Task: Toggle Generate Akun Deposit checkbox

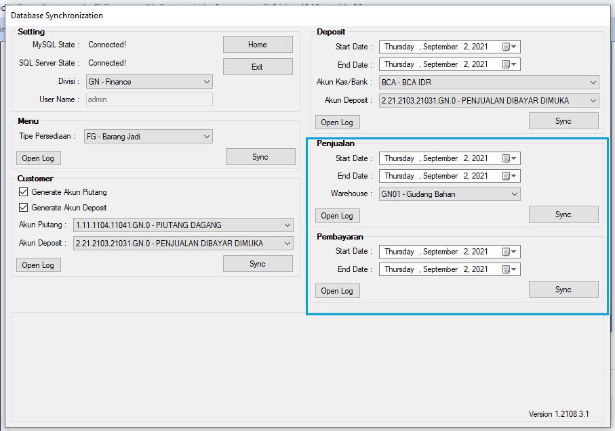Action: [x=24, y=208]
